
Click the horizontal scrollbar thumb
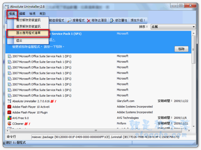pyautogui.click(x=96, y=131)
